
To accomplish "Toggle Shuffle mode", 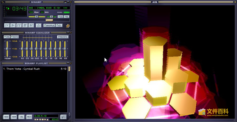I will [49, 25].
